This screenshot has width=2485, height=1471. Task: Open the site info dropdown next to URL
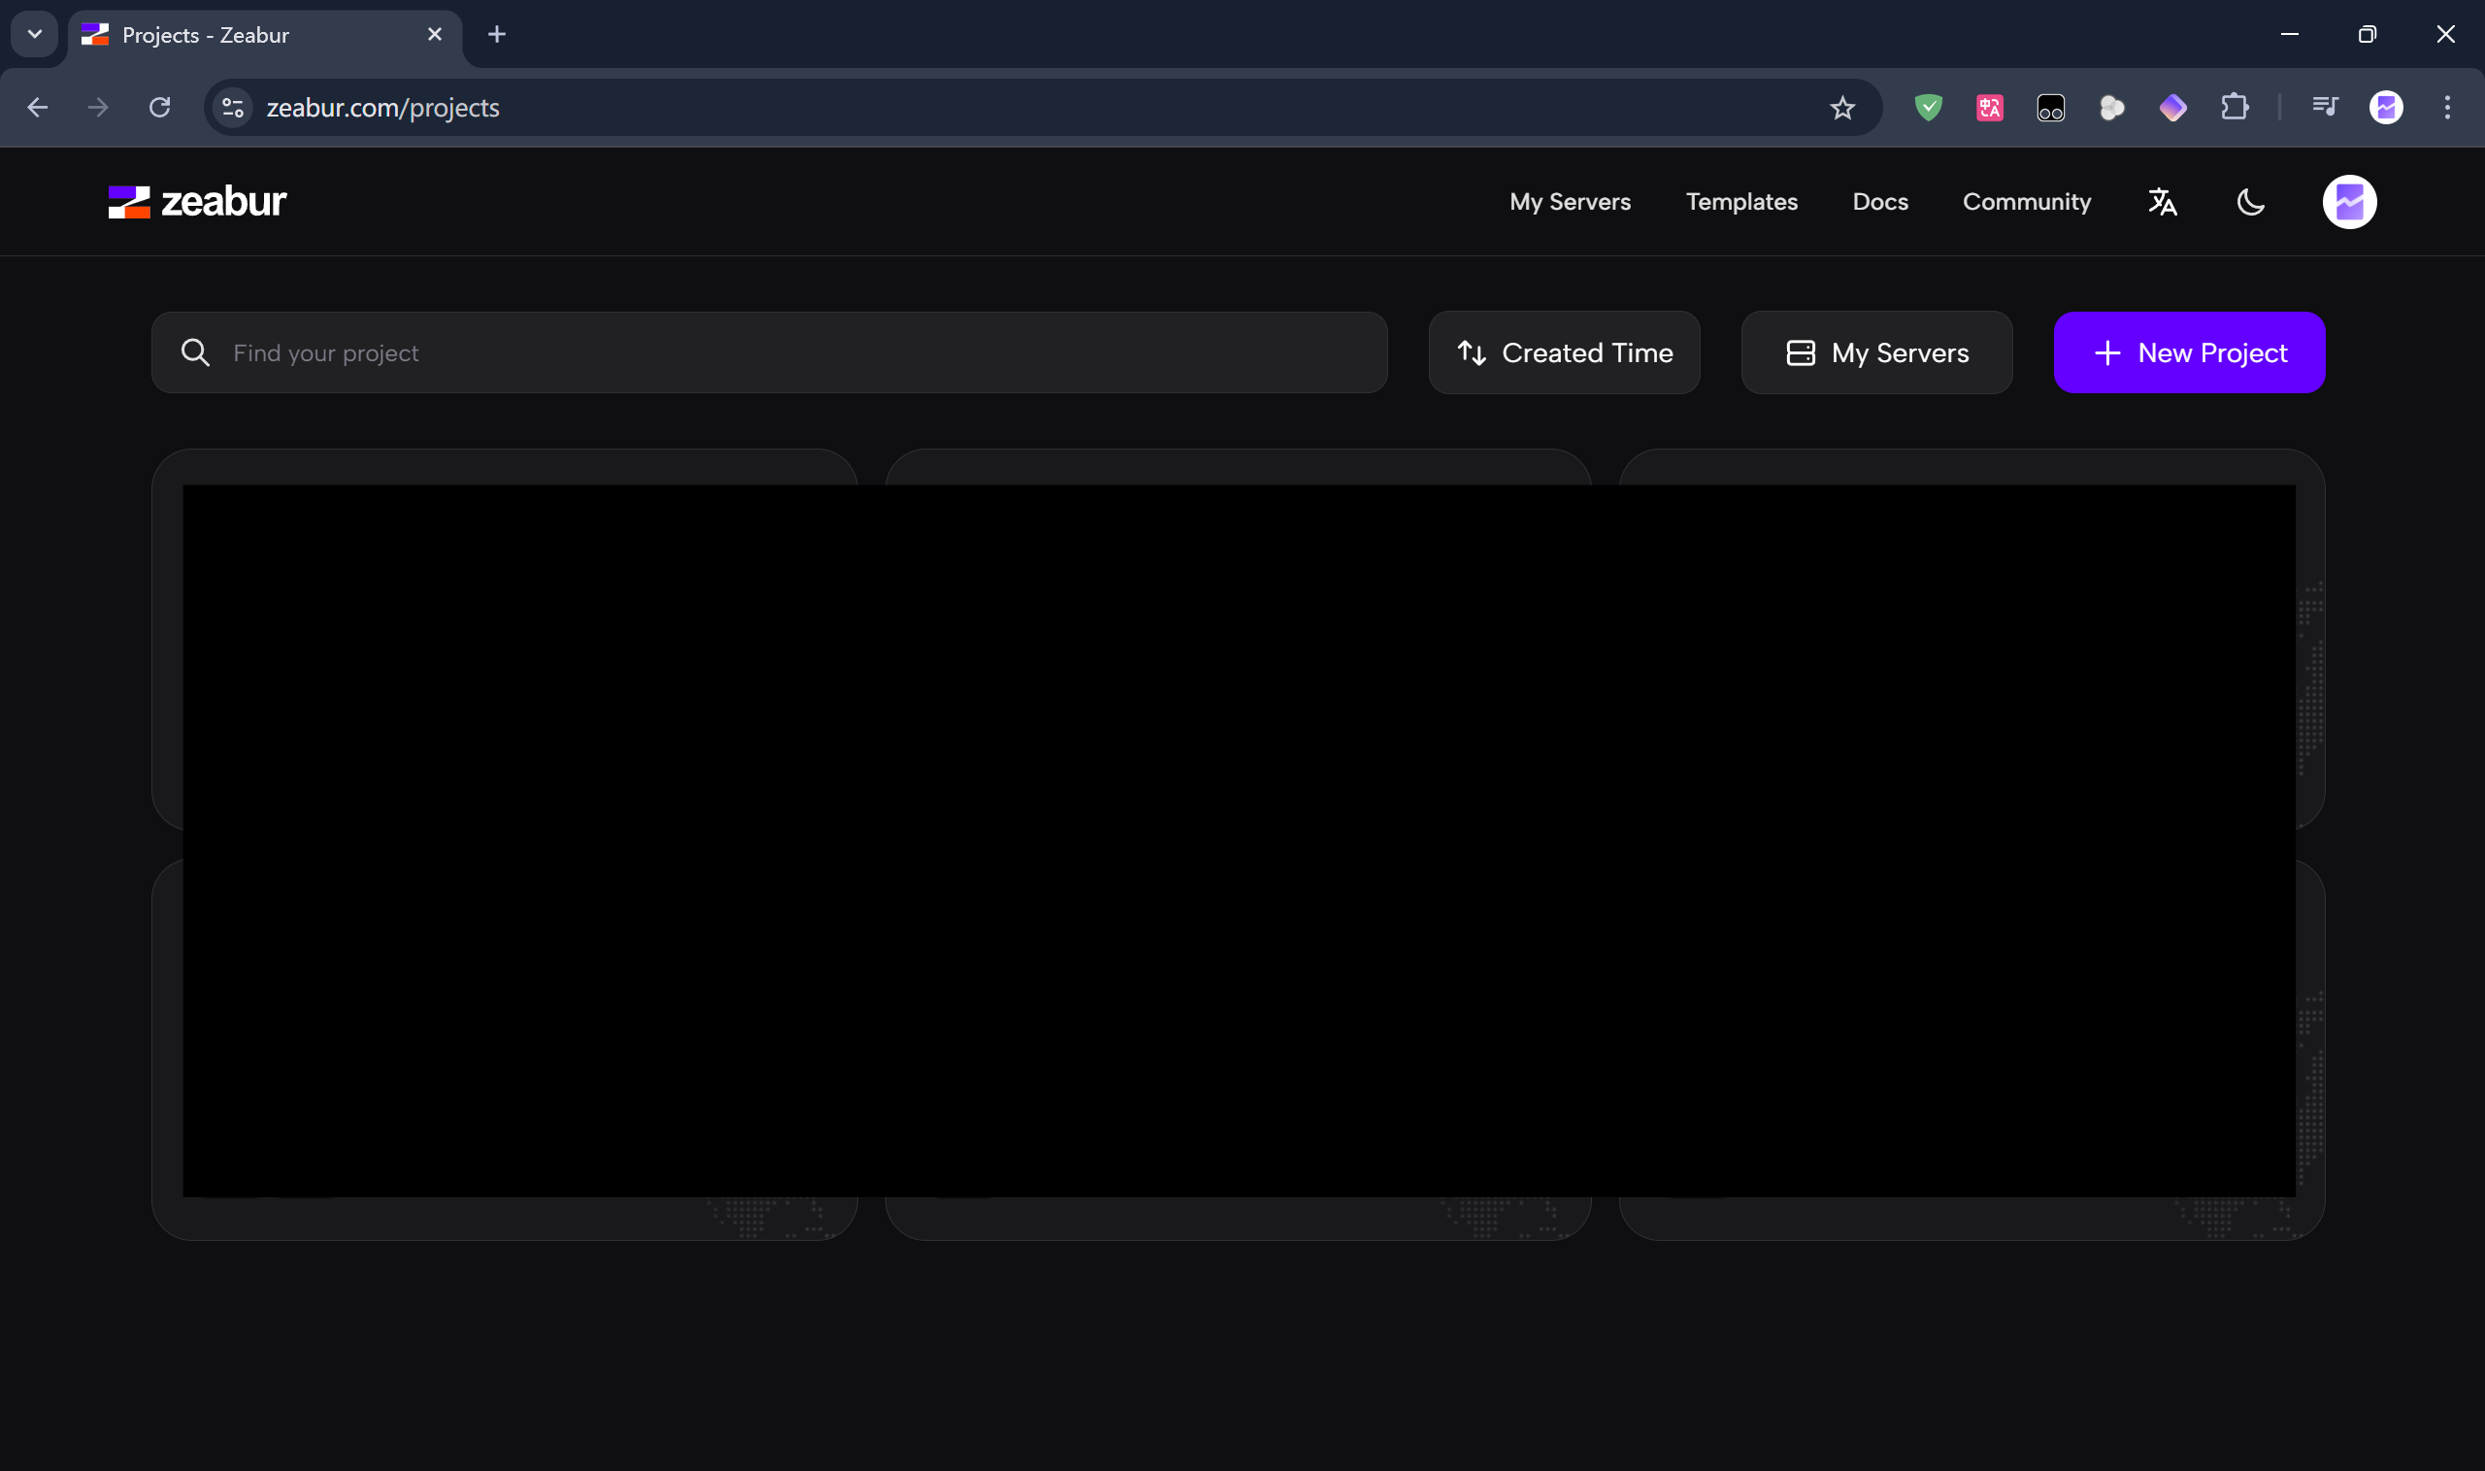coord(231,107)
